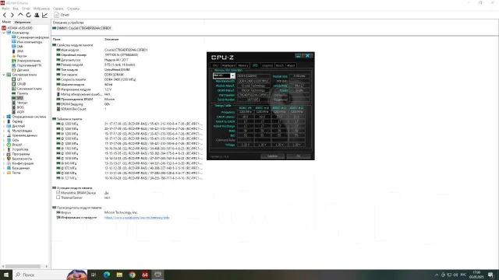Open the graph chart icon in AIDA64 toolbar
The image size is (499, 280).
[x=45, y=15]
